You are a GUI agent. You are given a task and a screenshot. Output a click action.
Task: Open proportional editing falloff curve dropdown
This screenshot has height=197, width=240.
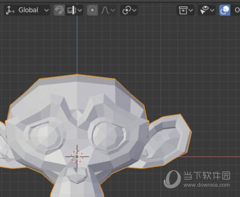108,10
